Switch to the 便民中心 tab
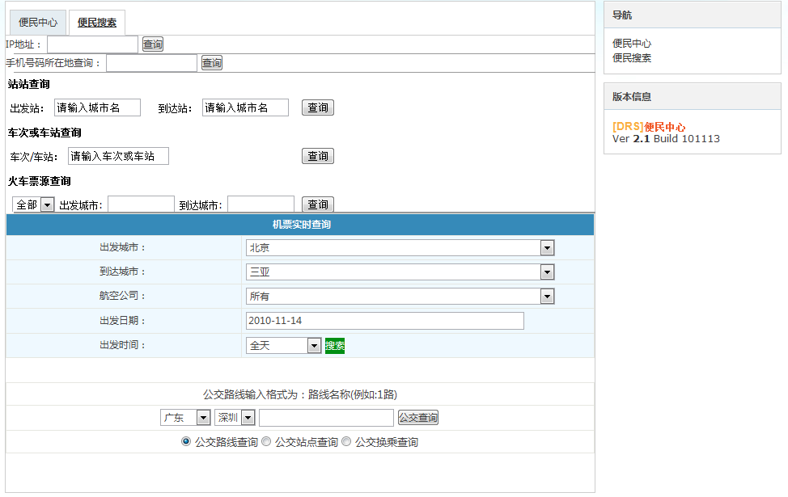The height and width of the screenshot is (497, 788). click(x=38, y=23)
